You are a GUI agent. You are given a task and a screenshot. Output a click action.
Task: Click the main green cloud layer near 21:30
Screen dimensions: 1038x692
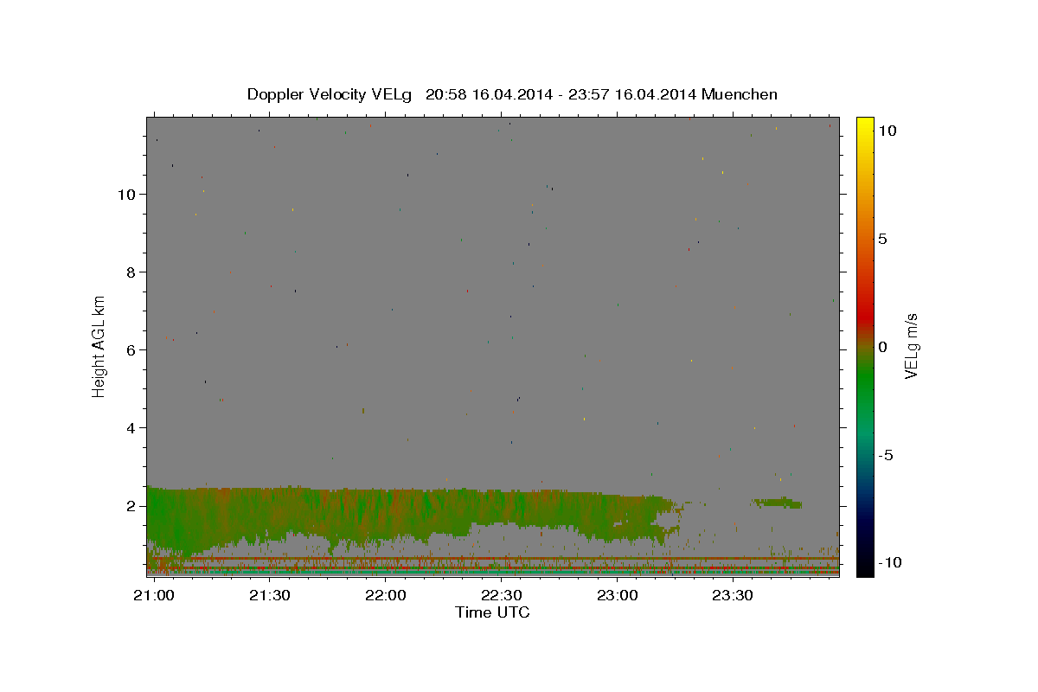270,516
